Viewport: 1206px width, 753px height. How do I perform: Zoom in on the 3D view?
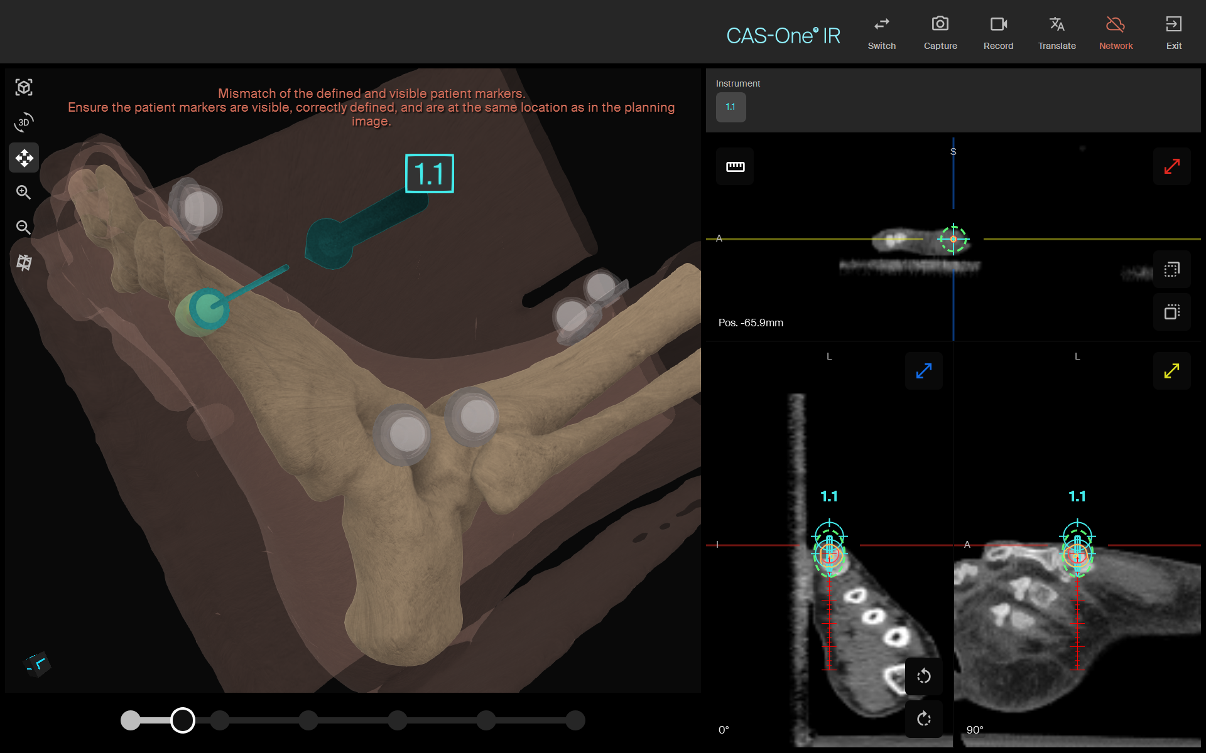click(x=24, y=193)
